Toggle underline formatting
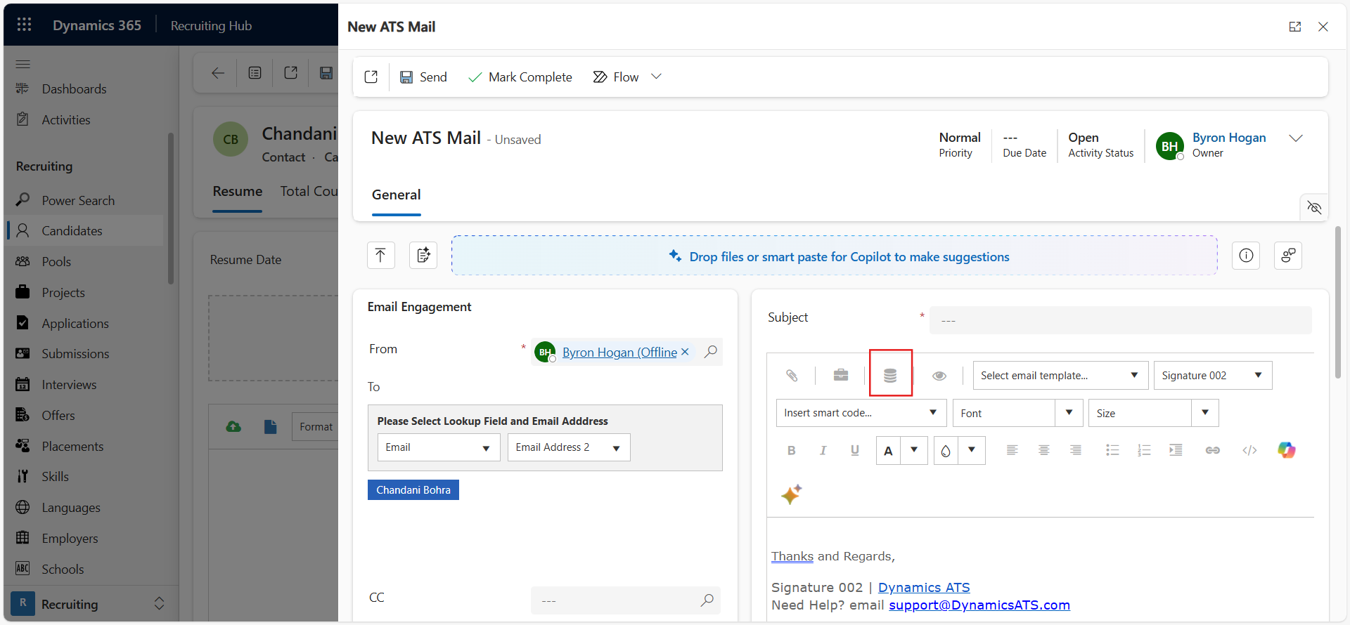Image resolution: width=1350 pixels, height=625 pixels. [855, 451]
